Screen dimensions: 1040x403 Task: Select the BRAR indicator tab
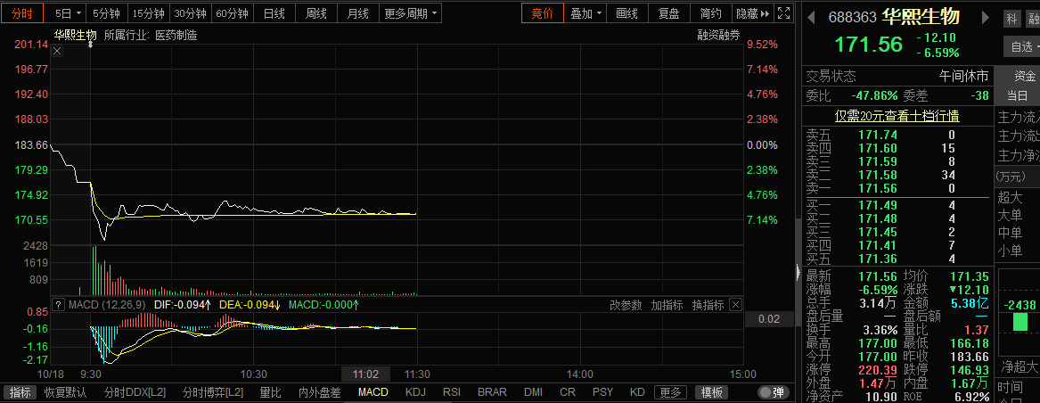[x=492, y=392]
